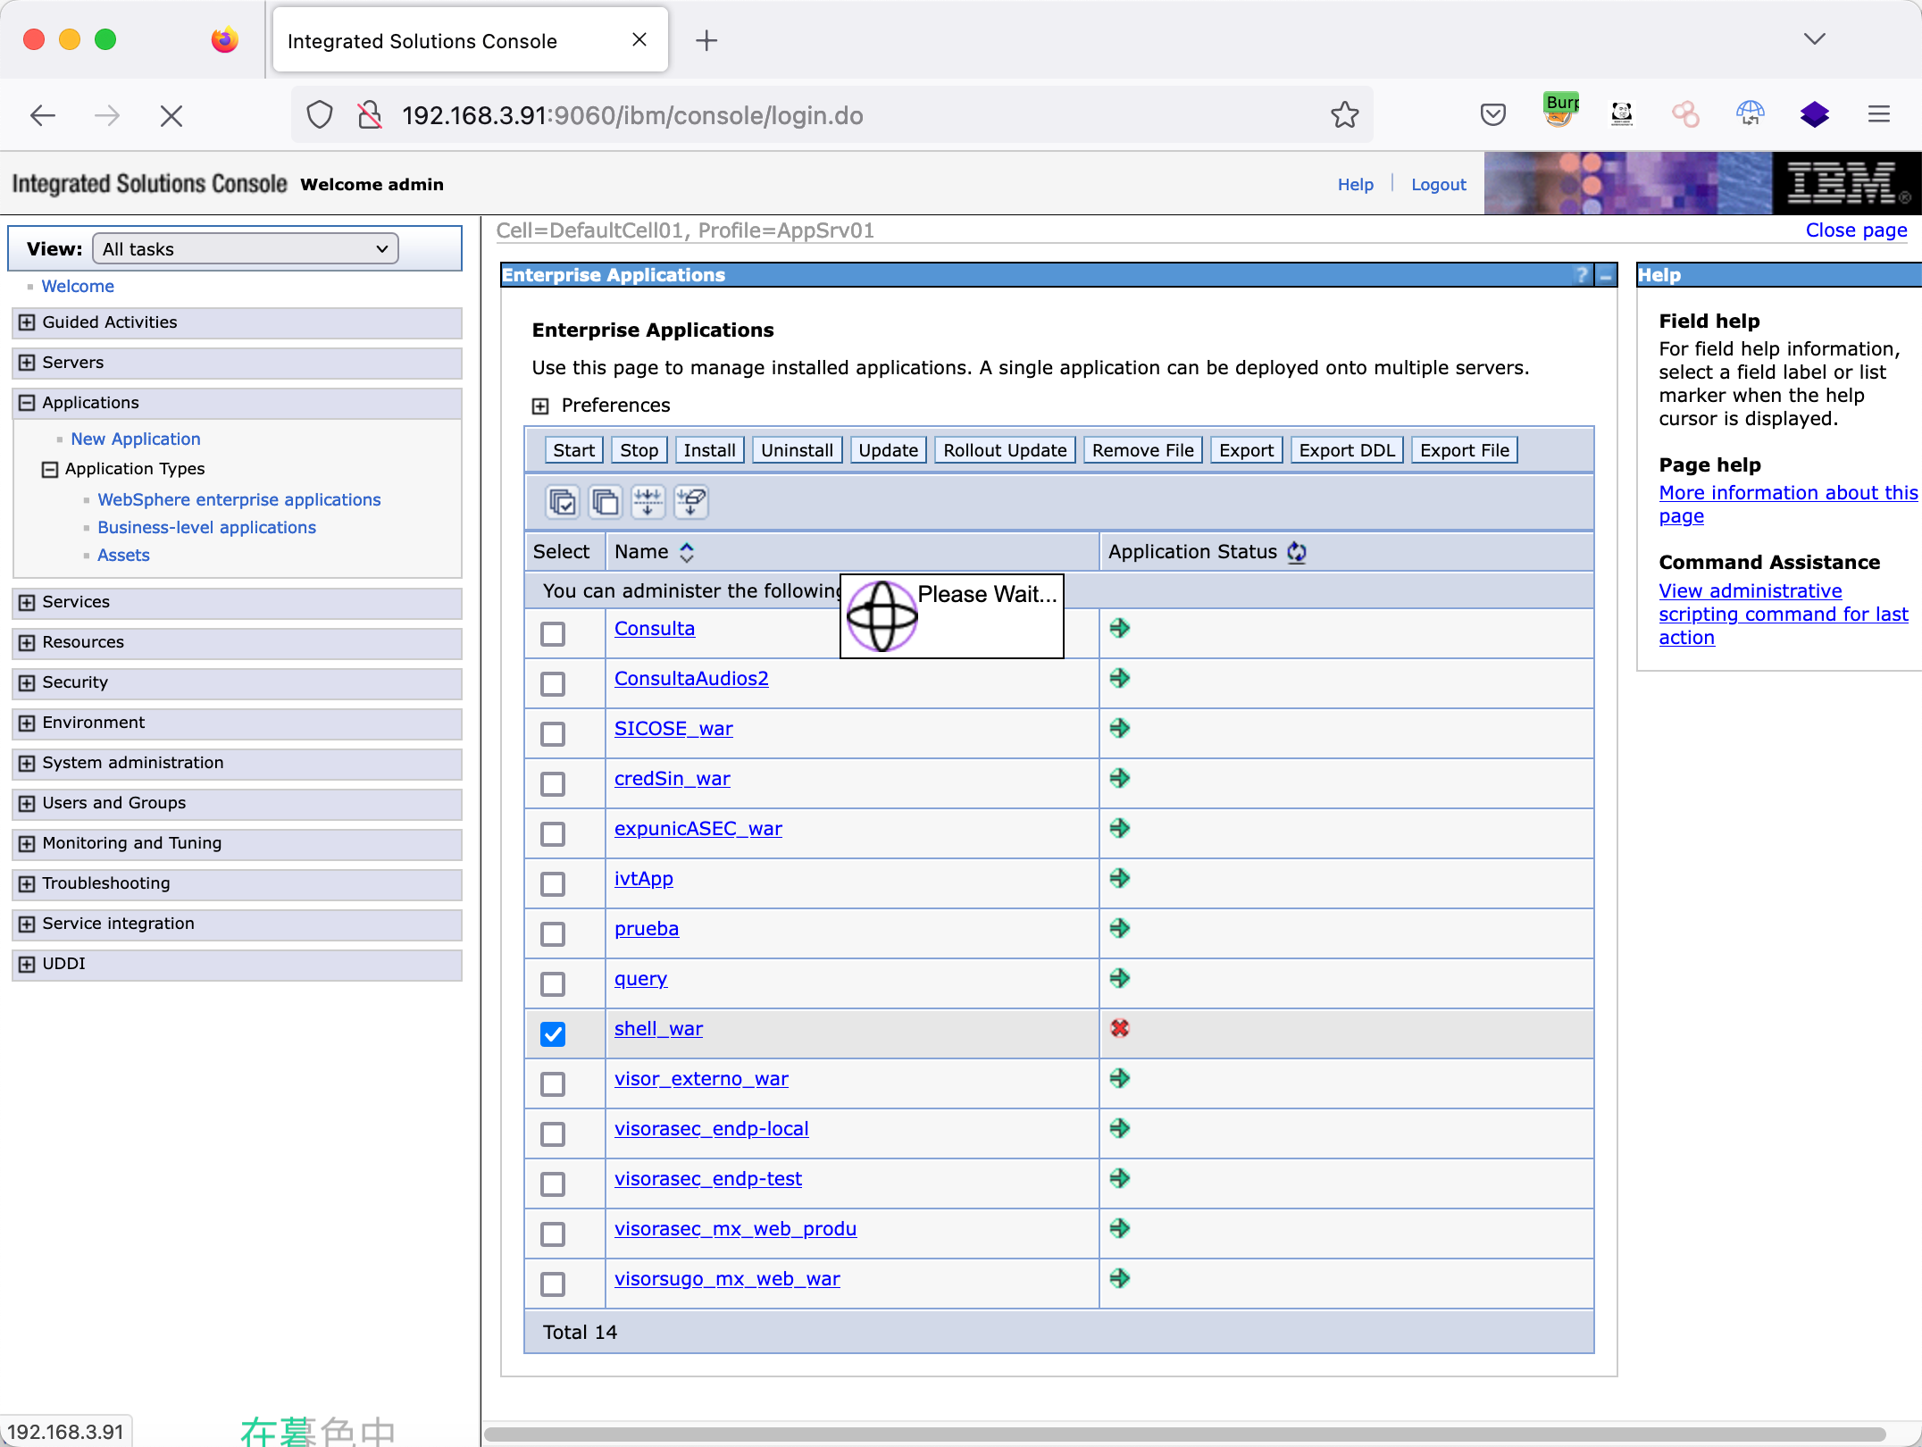Click the Clear filter value icon

coord(691,502)
